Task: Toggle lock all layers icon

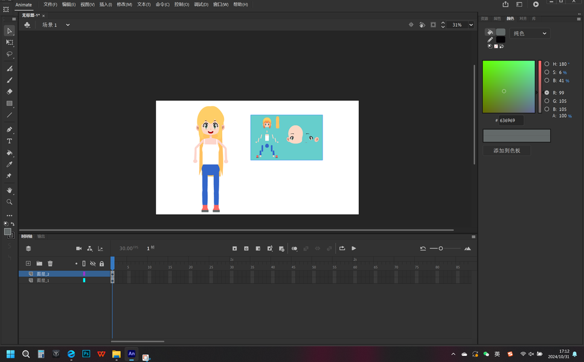Action: 101,264
